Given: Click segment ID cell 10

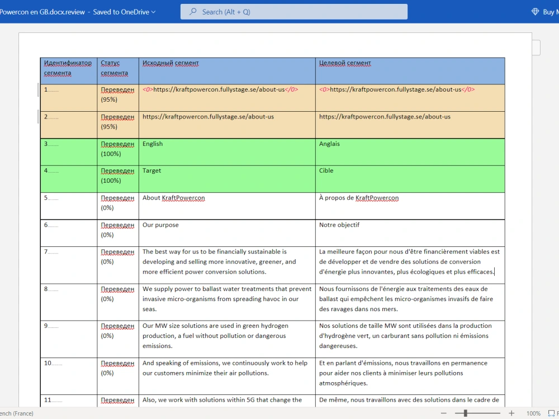Looking at the screenshot, I should [x=68, y=376].
